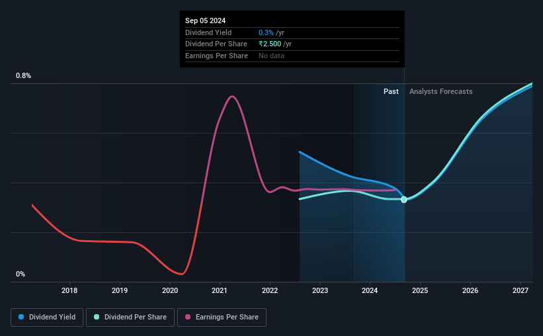This screenshot has width=543, height=336.
Task: Click the pink Earnings Per Share legend dot
Action: 188,317
